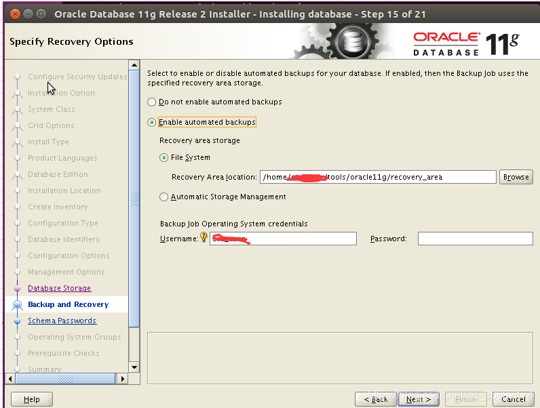540x408 pixels.
Task: Click the steps panel scroll up arrow
Action: point(134,65)
